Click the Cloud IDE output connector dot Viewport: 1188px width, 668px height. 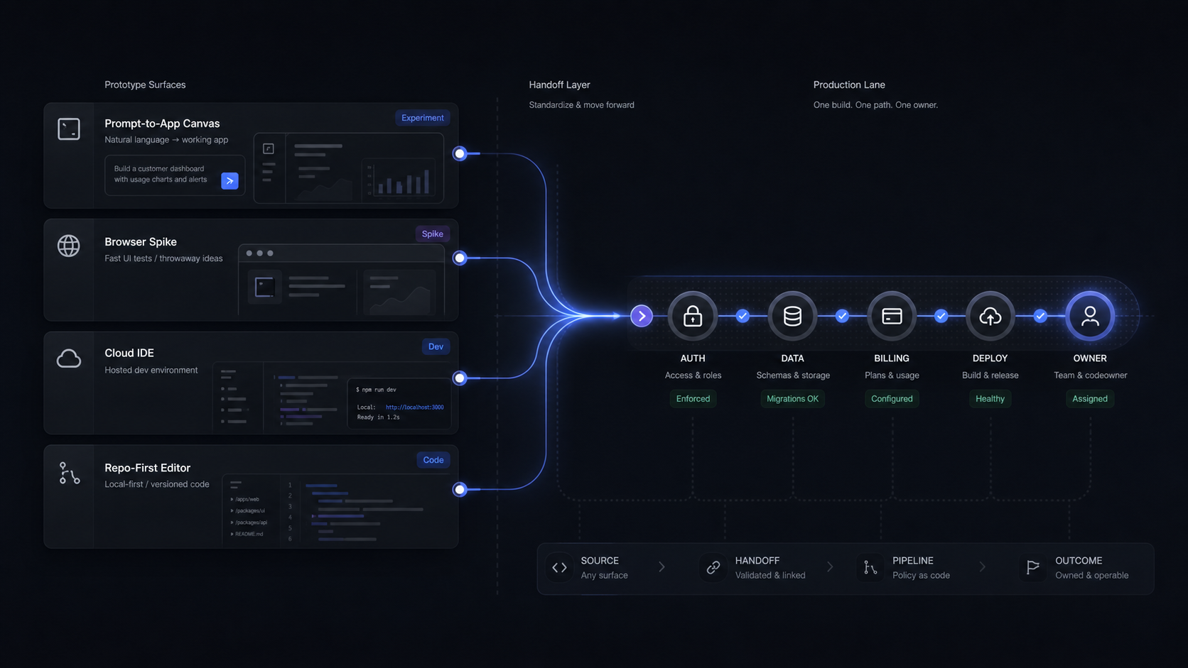pos(460,378)
